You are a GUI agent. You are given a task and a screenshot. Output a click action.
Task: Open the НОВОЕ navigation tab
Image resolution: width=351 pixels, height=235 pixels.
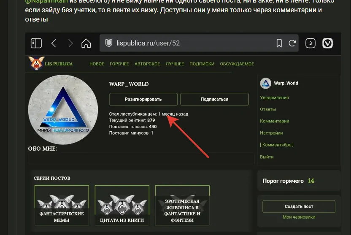click(x=97, y=64)
